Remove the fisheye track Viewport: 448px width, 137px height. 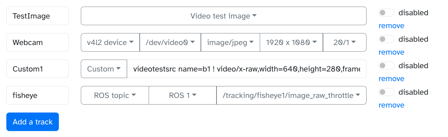tap(391, 105)
